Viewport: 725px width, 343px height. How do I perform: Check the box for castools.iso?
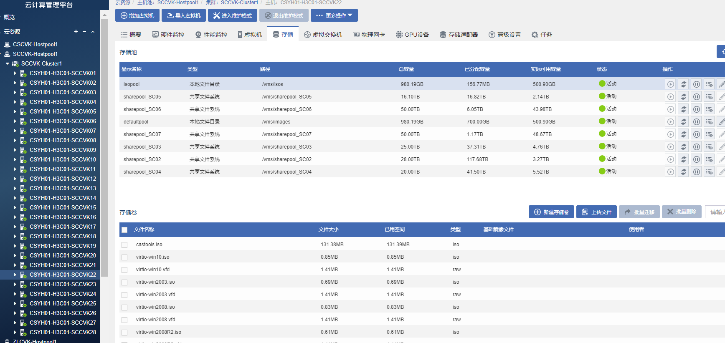click(x=124, y=245)
